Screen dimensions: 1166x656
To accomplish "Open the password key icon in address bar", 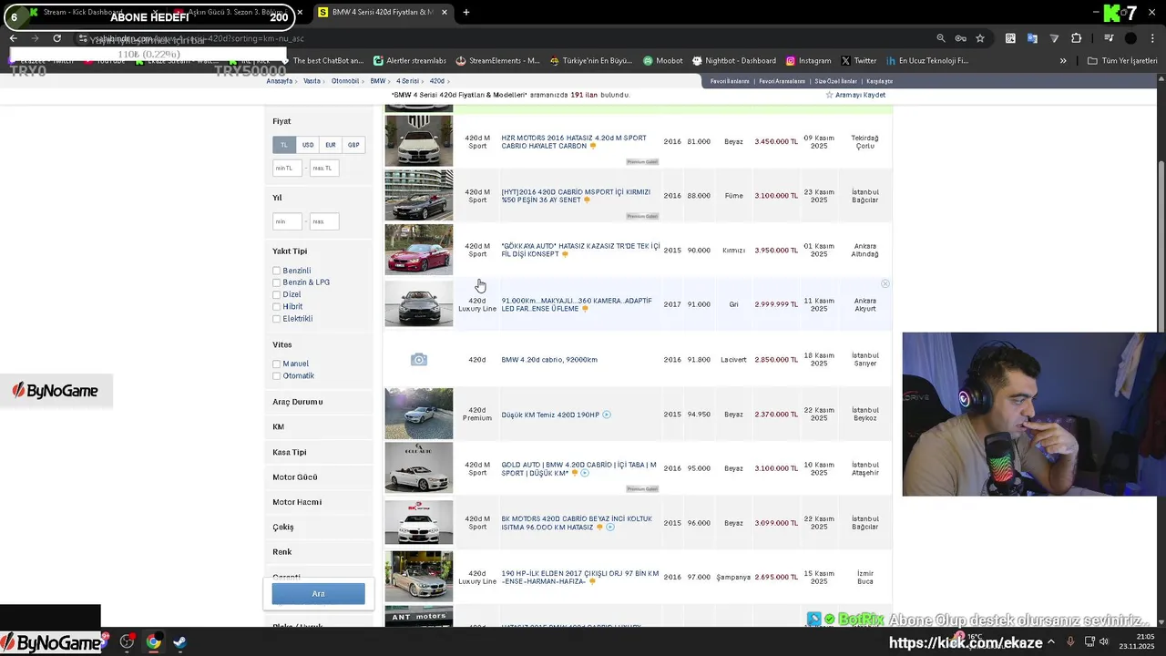I will 960,38.
